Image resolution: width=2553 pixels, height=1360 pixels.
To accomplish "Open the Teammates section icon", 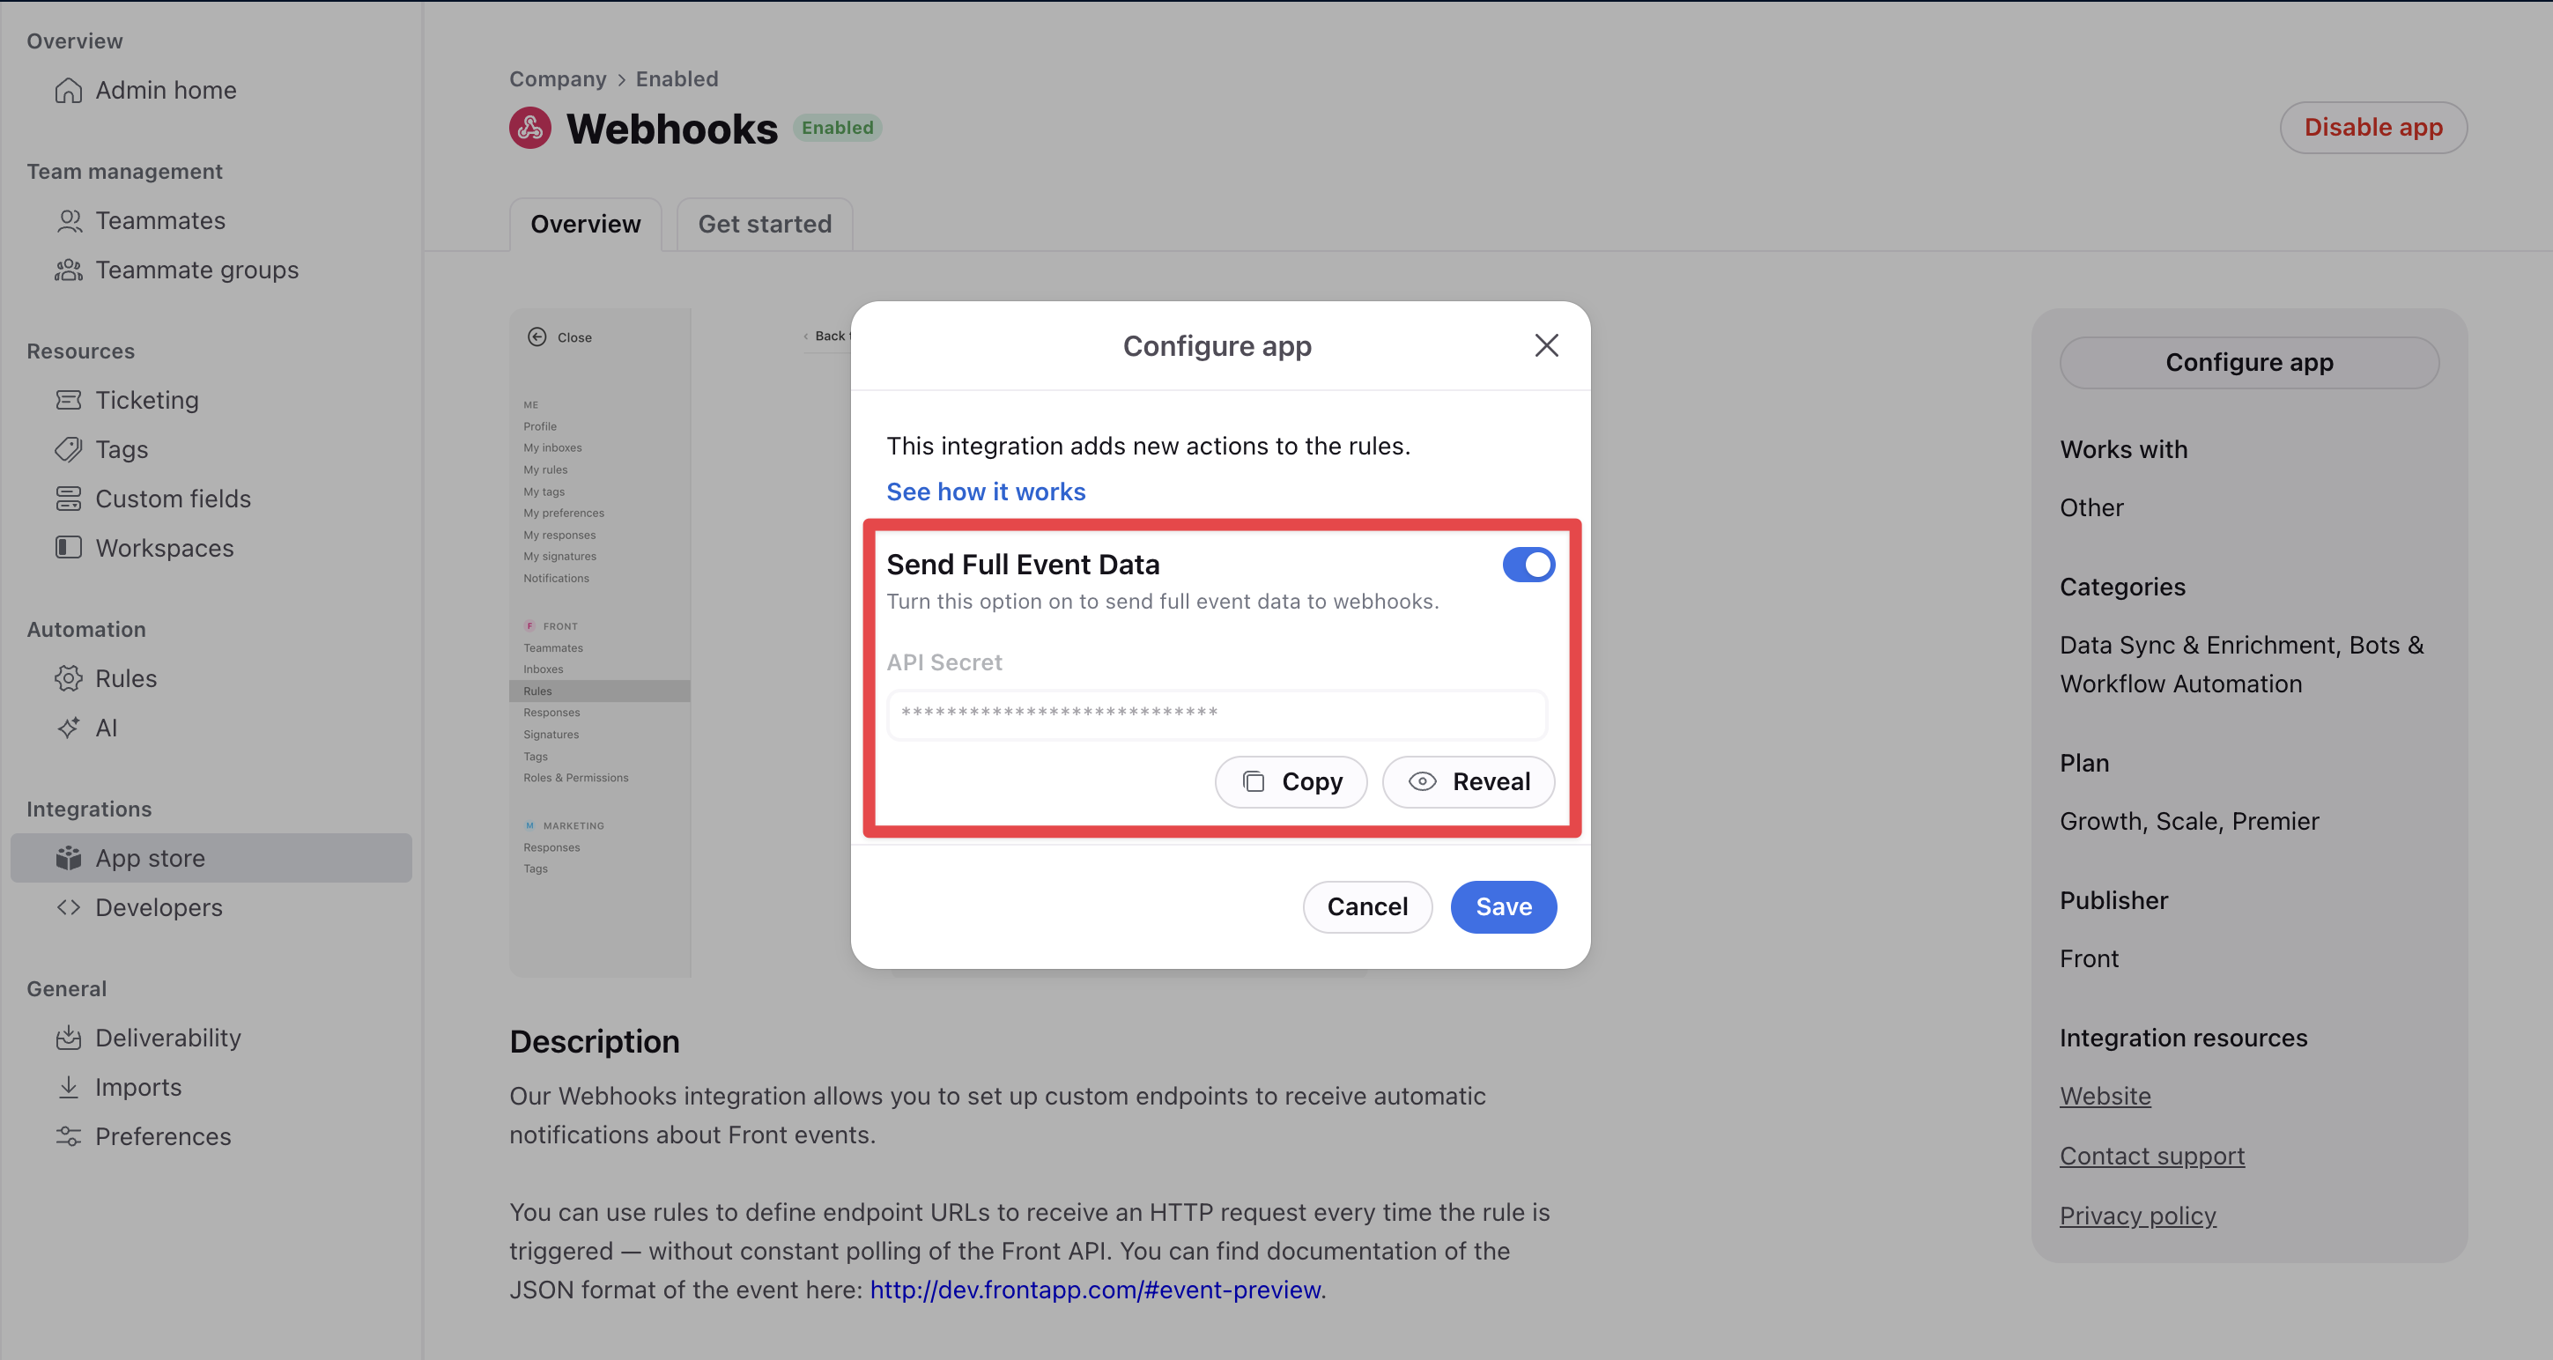I will click(x=69, y=221).
